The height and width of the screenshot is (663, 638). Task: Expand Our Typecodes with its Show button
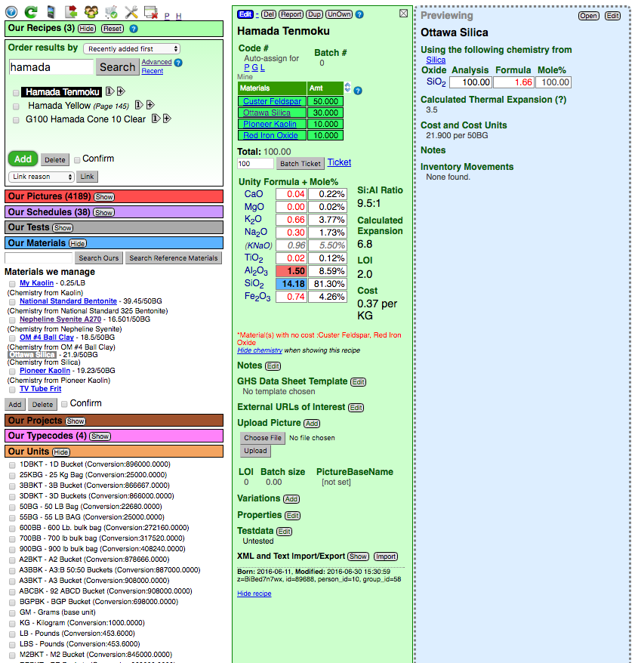click(x=100, y=436)
